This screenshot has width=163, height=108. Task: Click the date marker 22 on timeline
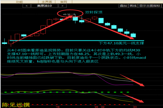tap(103, 107)
